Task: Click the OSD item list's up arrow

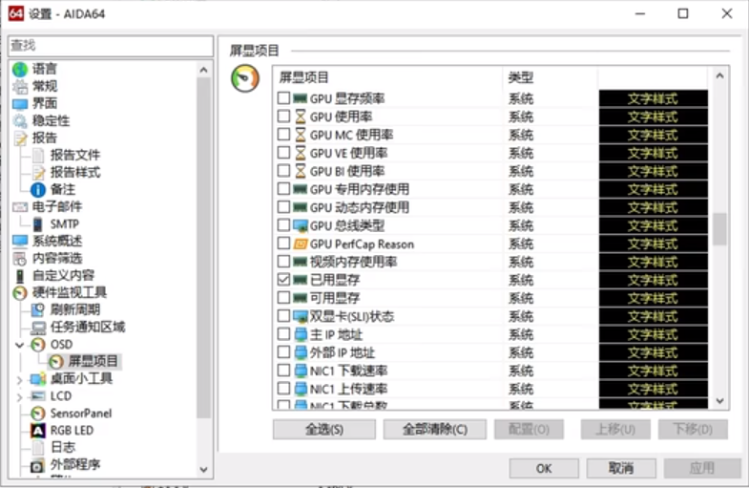Action: pos(719,75)
